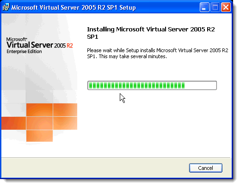Click the Setup installer icon in title bar
Image resolution: width=240 pixels, height=186 pixels.
(x=6, y=7)
